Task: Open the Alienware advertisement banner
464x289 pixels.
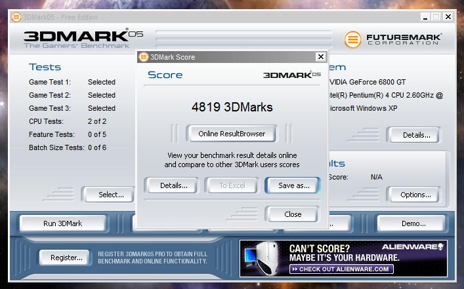Action: (343, 258)
